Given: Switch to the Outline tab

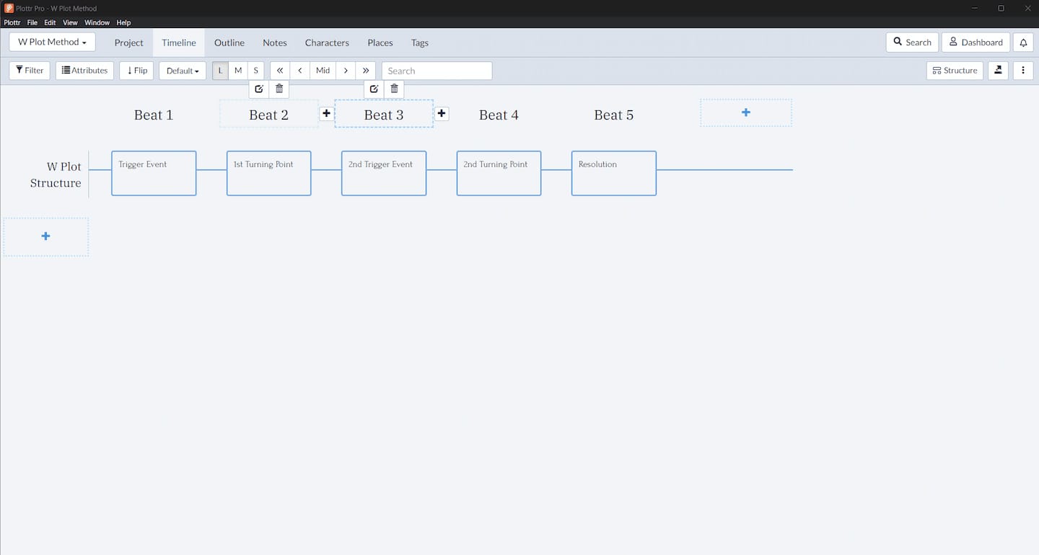Looking at the screenshot, I should pyautogui.click(x=229, y=43).
